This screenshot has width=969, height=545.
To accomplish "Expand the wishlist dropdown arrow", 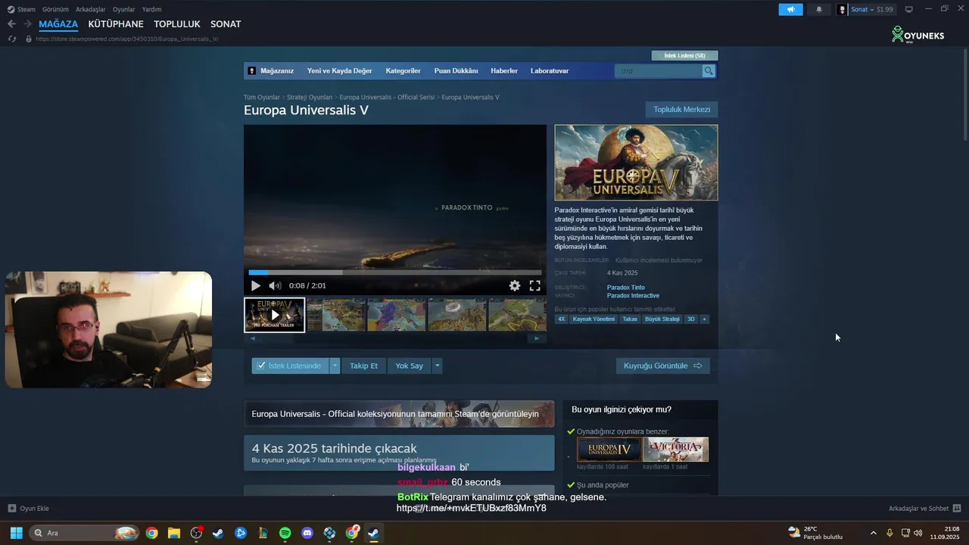I will (x=335, y=366).
